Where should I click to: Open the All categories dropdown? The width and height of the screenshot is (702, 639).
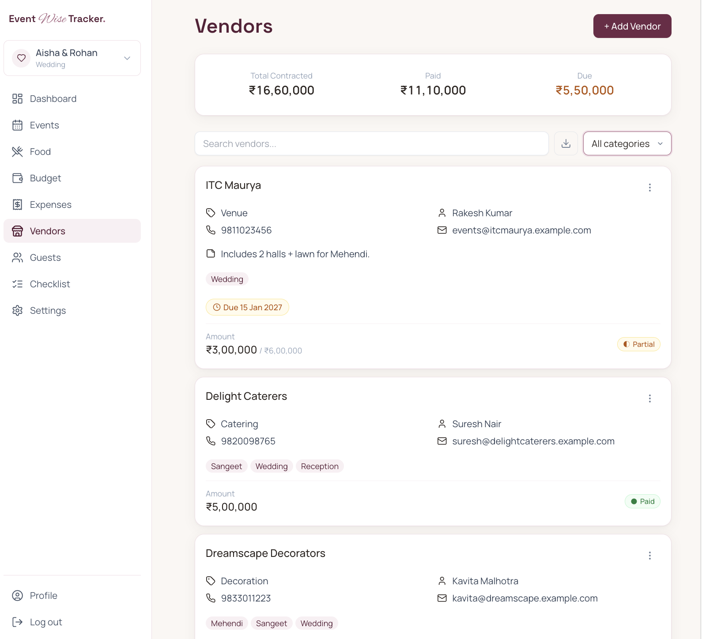(627, 143)
